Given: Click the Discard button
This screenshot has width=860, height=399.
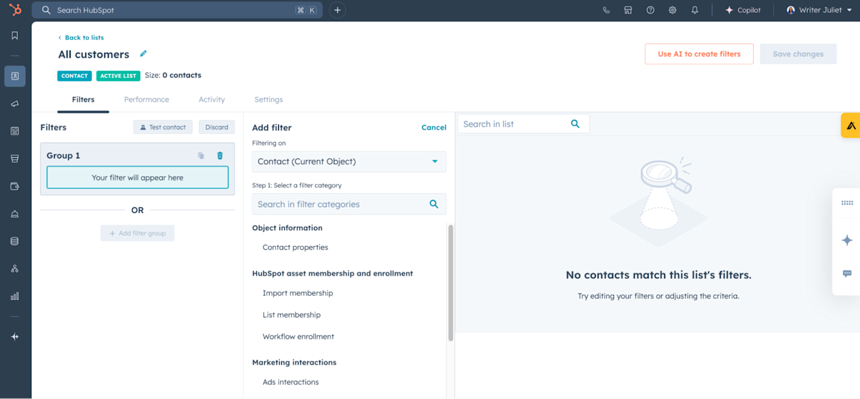Looking at the screenshot, I should 216,127.
